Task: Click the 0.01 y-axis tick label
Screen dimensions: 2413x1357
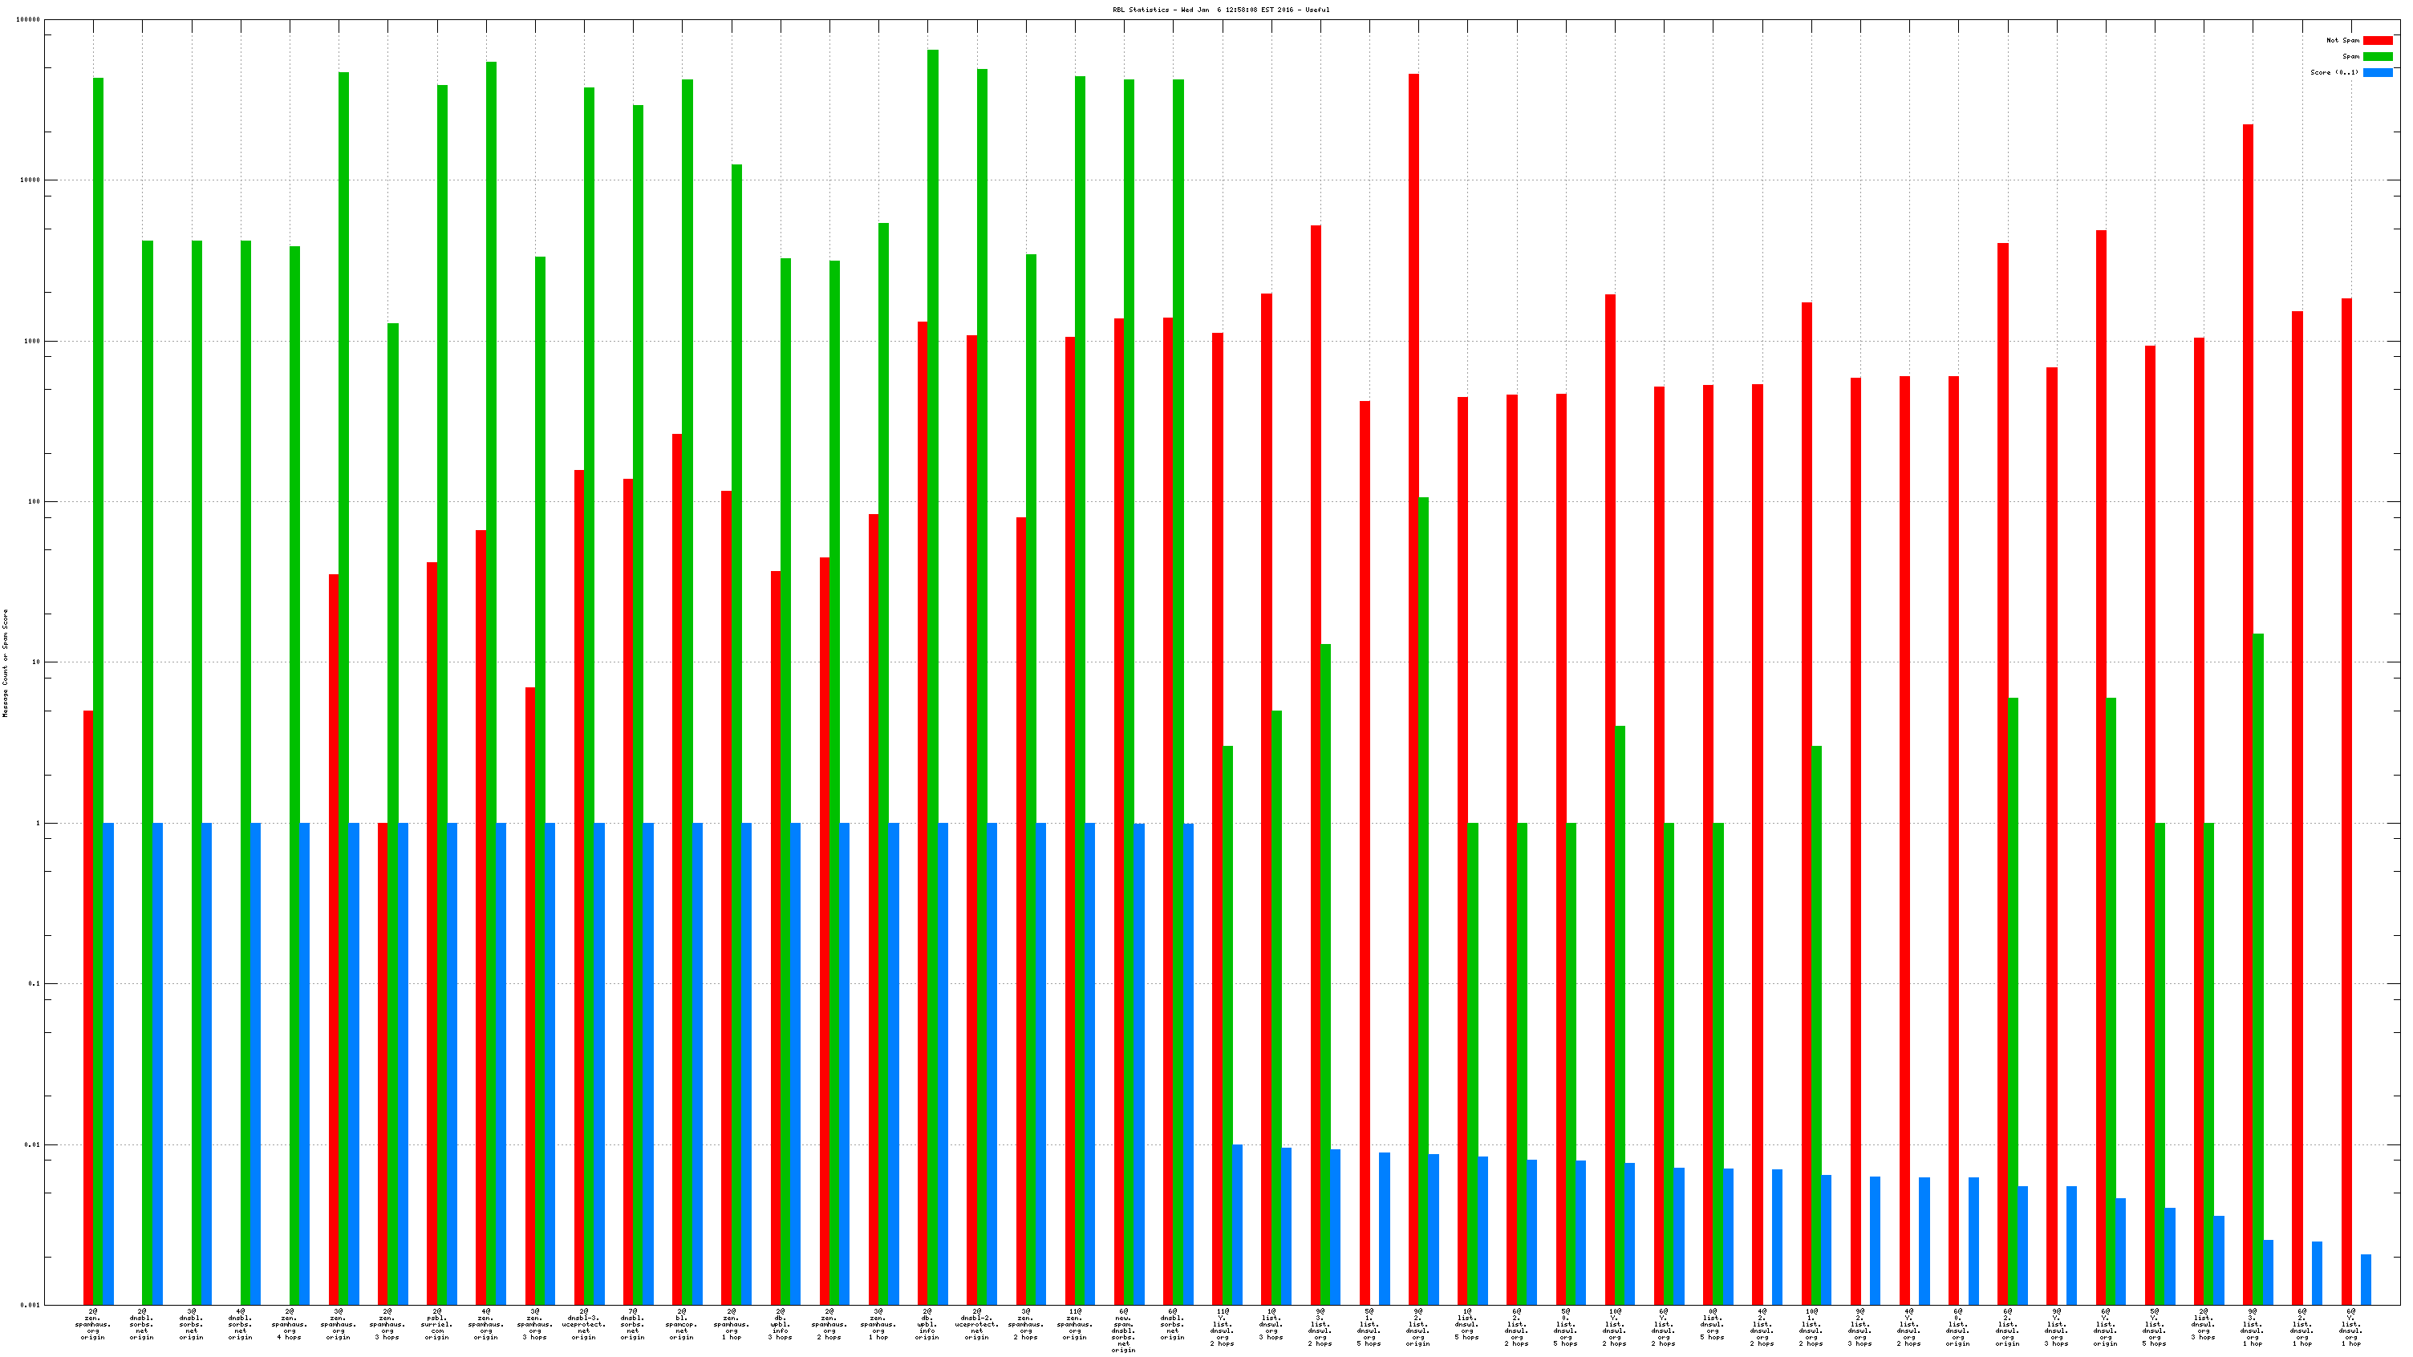Action: [32, 1144]
